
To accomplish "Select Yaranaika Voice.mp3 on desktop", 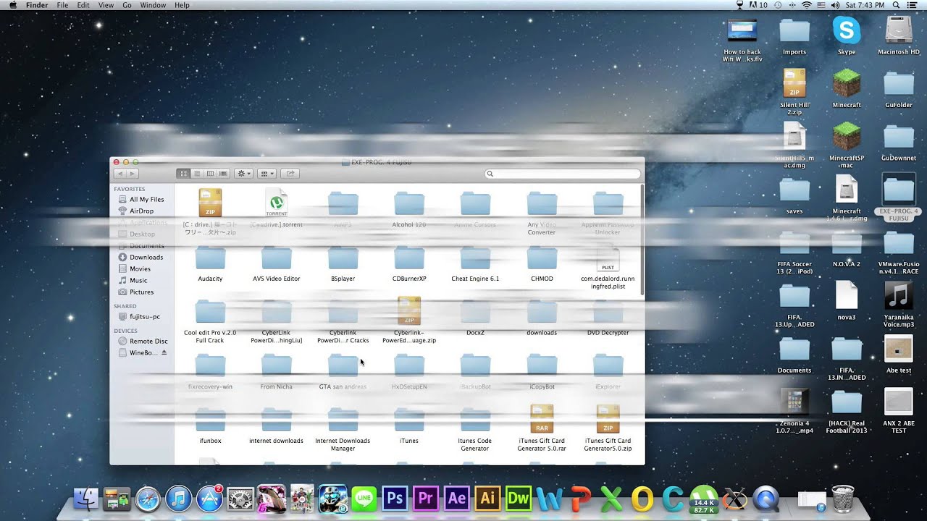I will tap(899, 295).
